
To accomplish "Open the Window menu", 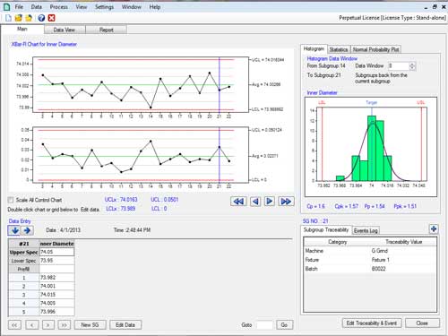I will pos(131,6).
